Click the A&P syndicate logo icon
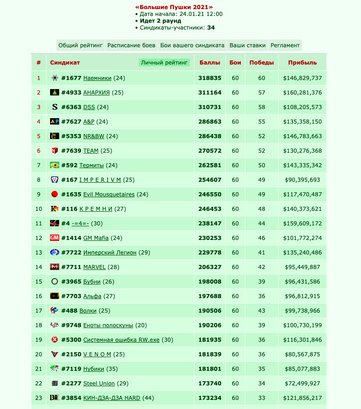 [55, 121]
